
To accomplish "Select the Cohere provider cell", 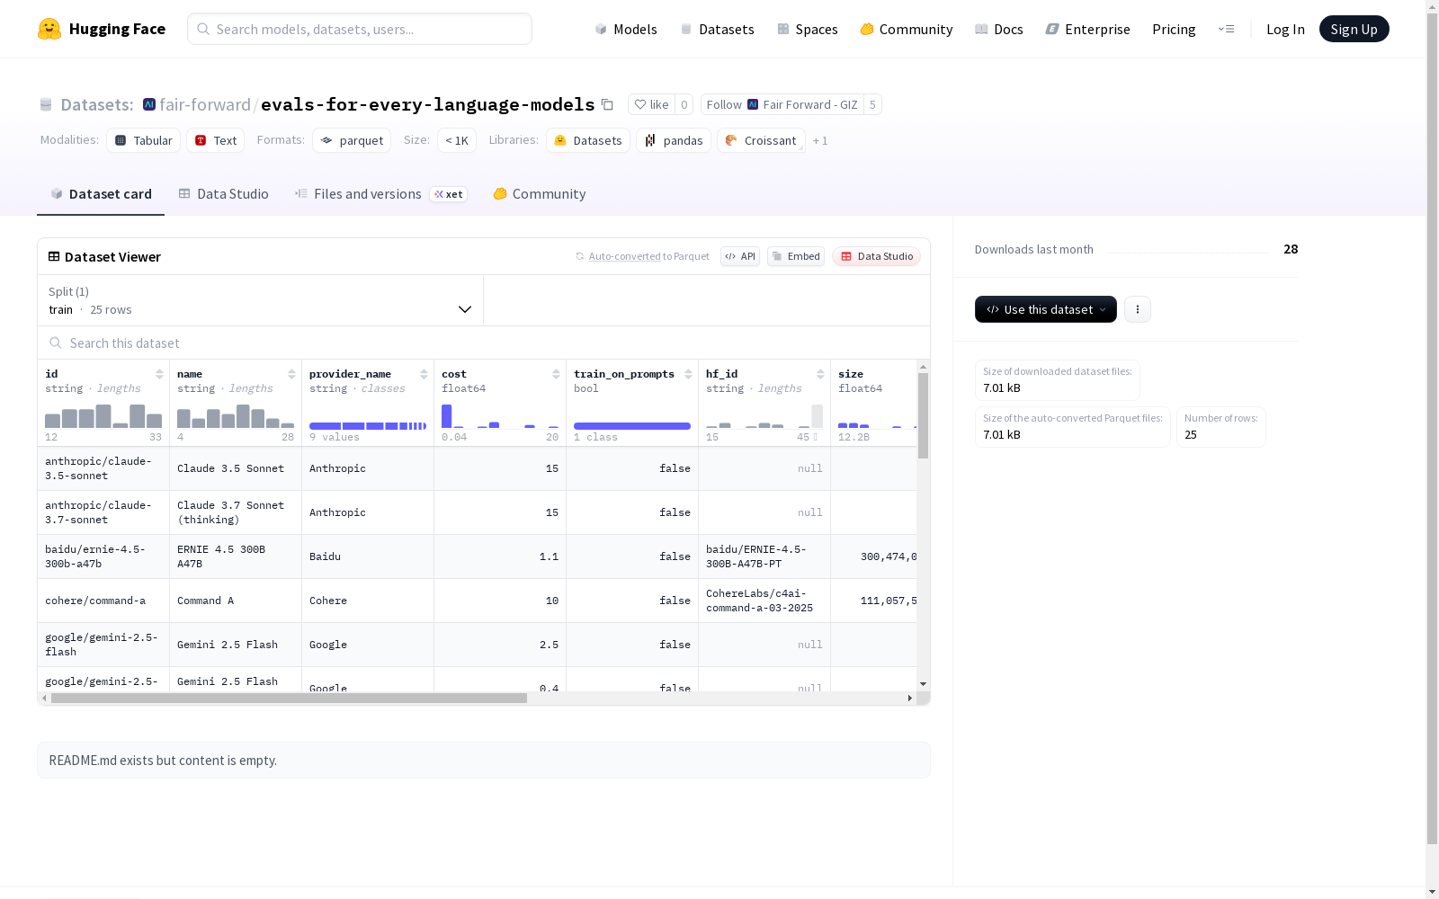I will coord(368,601).
